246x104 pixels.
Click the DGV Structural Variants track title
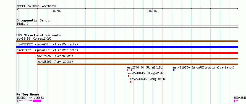[x=39, y=35]
